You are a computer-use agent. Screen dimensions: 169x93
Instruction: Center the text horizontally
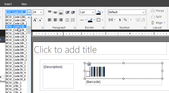pyautogui.click(x=55, y=20)
